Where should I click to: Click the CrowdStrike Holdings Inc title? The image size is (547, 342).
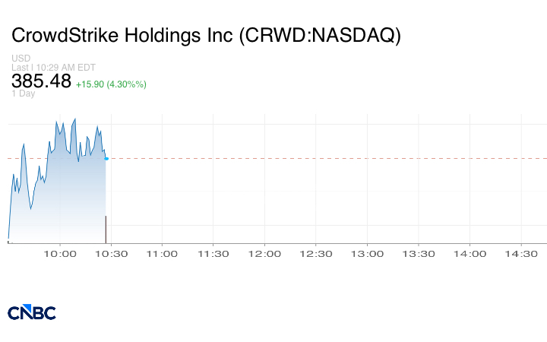[x=206, y=36]
